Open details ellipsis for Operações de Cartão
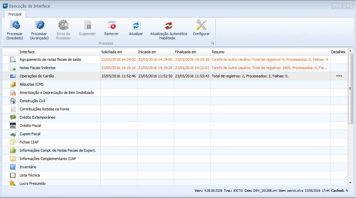356x198 pixels. pos(338,76)
